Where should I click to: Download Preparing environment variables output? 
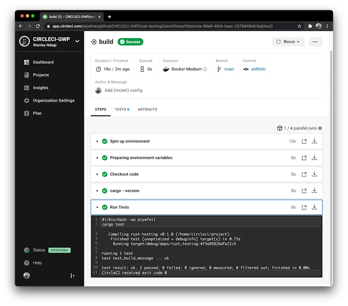(314, 157)
